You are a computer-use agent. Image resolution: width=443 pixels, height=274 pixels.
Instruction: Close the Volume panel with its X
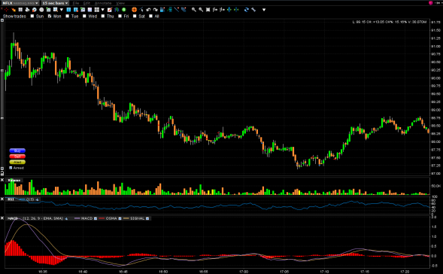pos(2,180)
